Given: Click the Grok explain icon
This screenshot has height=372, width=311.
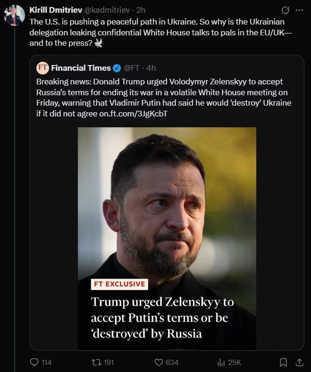Looking at the screenshot, I should tap(285, 10).
